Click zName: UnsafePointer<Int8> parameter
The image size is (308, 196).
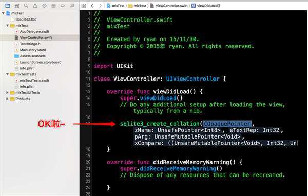coord(178,130)
